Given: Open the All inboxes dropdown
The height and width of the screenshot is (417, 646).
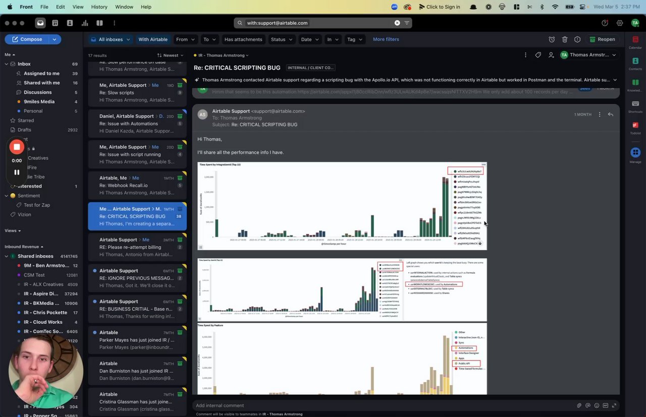Looking at the screenshot, I should tap(110, 39).
